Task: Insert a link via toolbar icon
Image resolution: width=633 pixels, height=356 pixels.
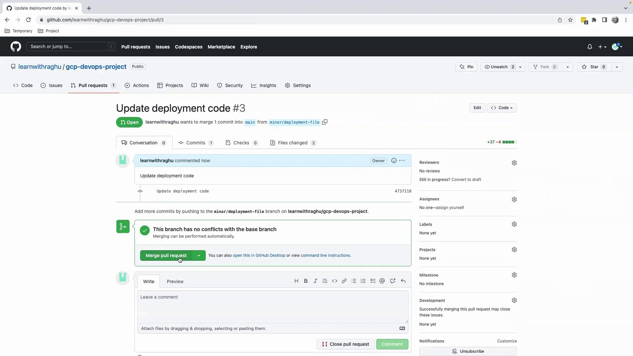Action: point(344,281)
